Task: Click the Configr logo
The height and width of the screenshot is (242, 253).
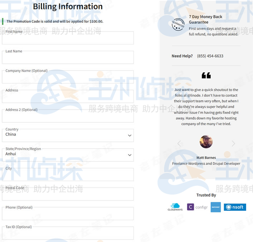Action: [197, 207]
